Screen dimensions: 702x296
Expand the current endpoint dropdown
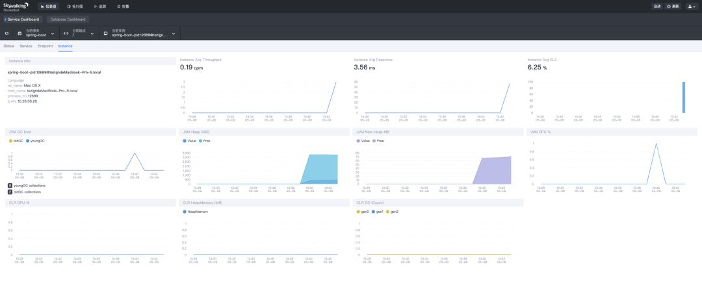[x=79, y=34]
